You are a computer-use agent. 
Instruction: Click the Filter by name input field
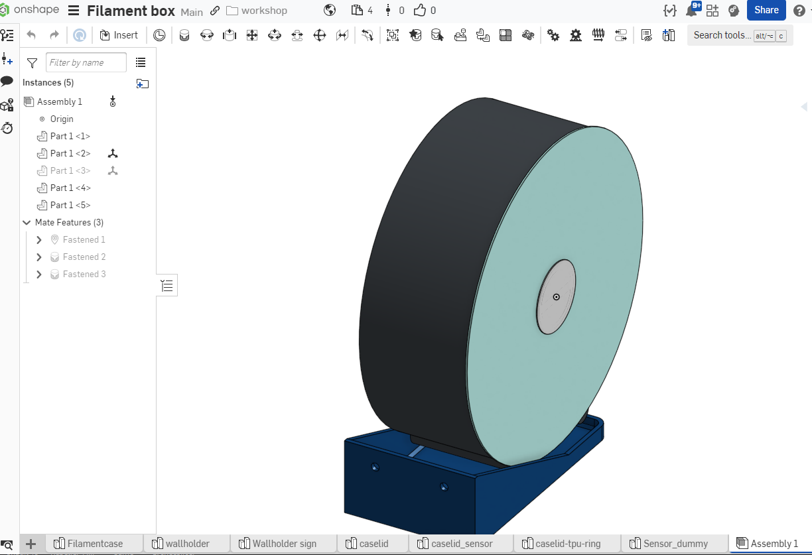tap(86, 62)
